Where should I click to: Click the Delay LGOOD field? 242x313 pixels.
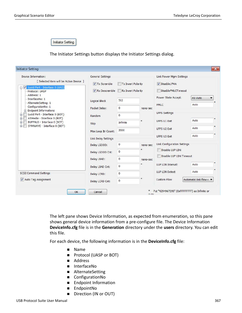pyautogui.click(x=128, y=145)
